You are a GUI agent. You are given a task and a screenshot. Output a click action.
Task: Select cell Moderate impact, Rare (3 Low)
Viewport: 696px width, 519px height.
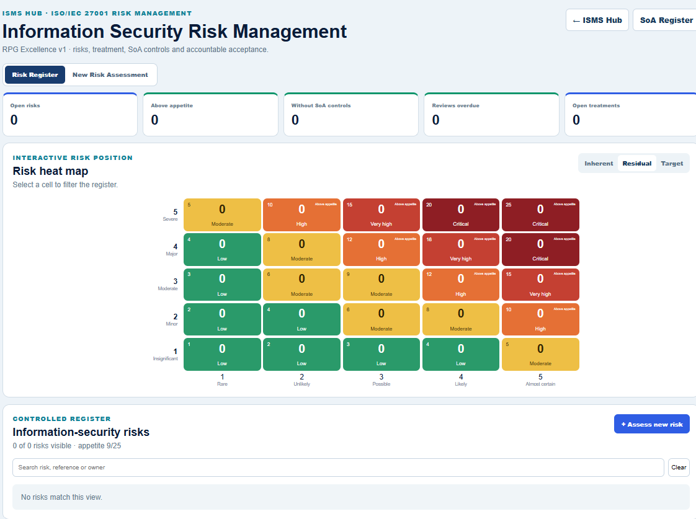pos(222,285)
